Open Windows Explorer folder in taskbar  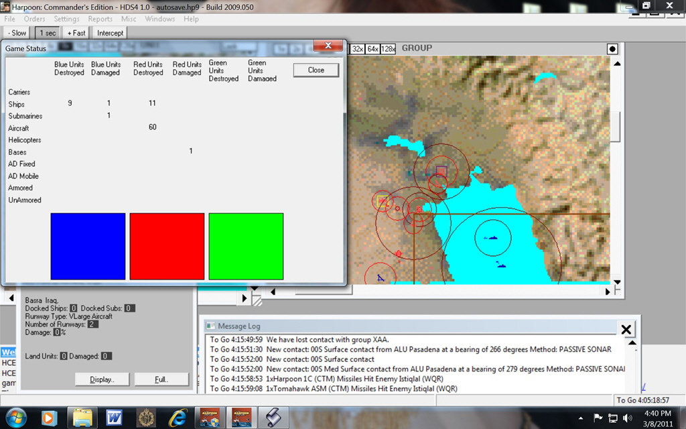click(83, 418)
